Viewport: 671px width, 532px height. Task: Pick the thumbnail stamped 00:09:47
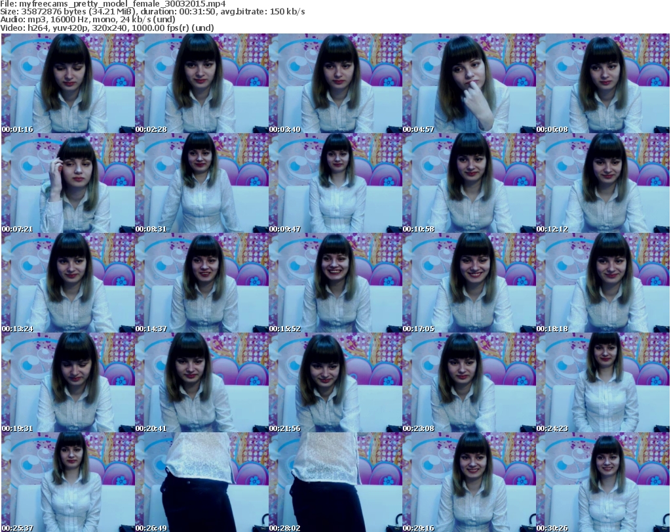tap(335, 183)
